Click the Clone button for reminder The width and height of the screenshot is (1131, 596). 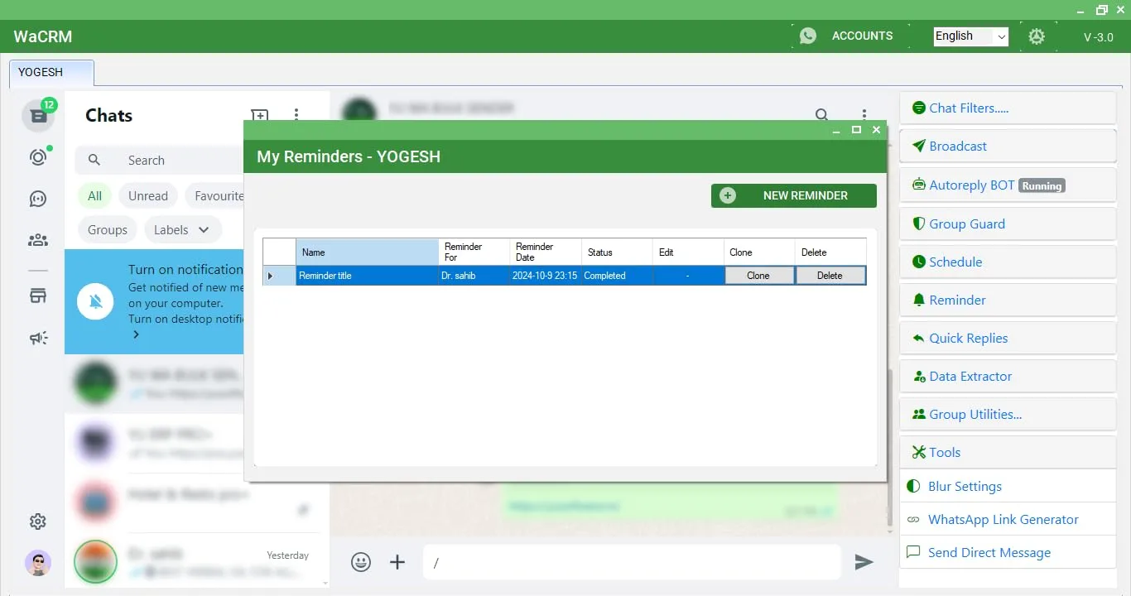(758, 276)
